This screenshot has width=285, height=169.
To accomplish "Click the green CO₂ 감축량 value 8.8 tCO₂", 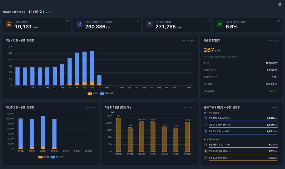I will point(273,91).
